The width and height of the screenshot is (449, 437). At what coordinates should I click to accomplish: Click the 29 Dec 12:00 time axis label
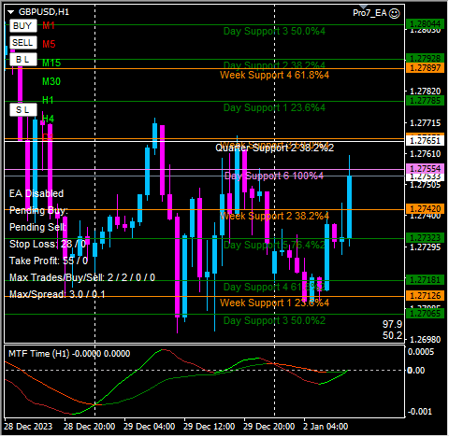209,427
